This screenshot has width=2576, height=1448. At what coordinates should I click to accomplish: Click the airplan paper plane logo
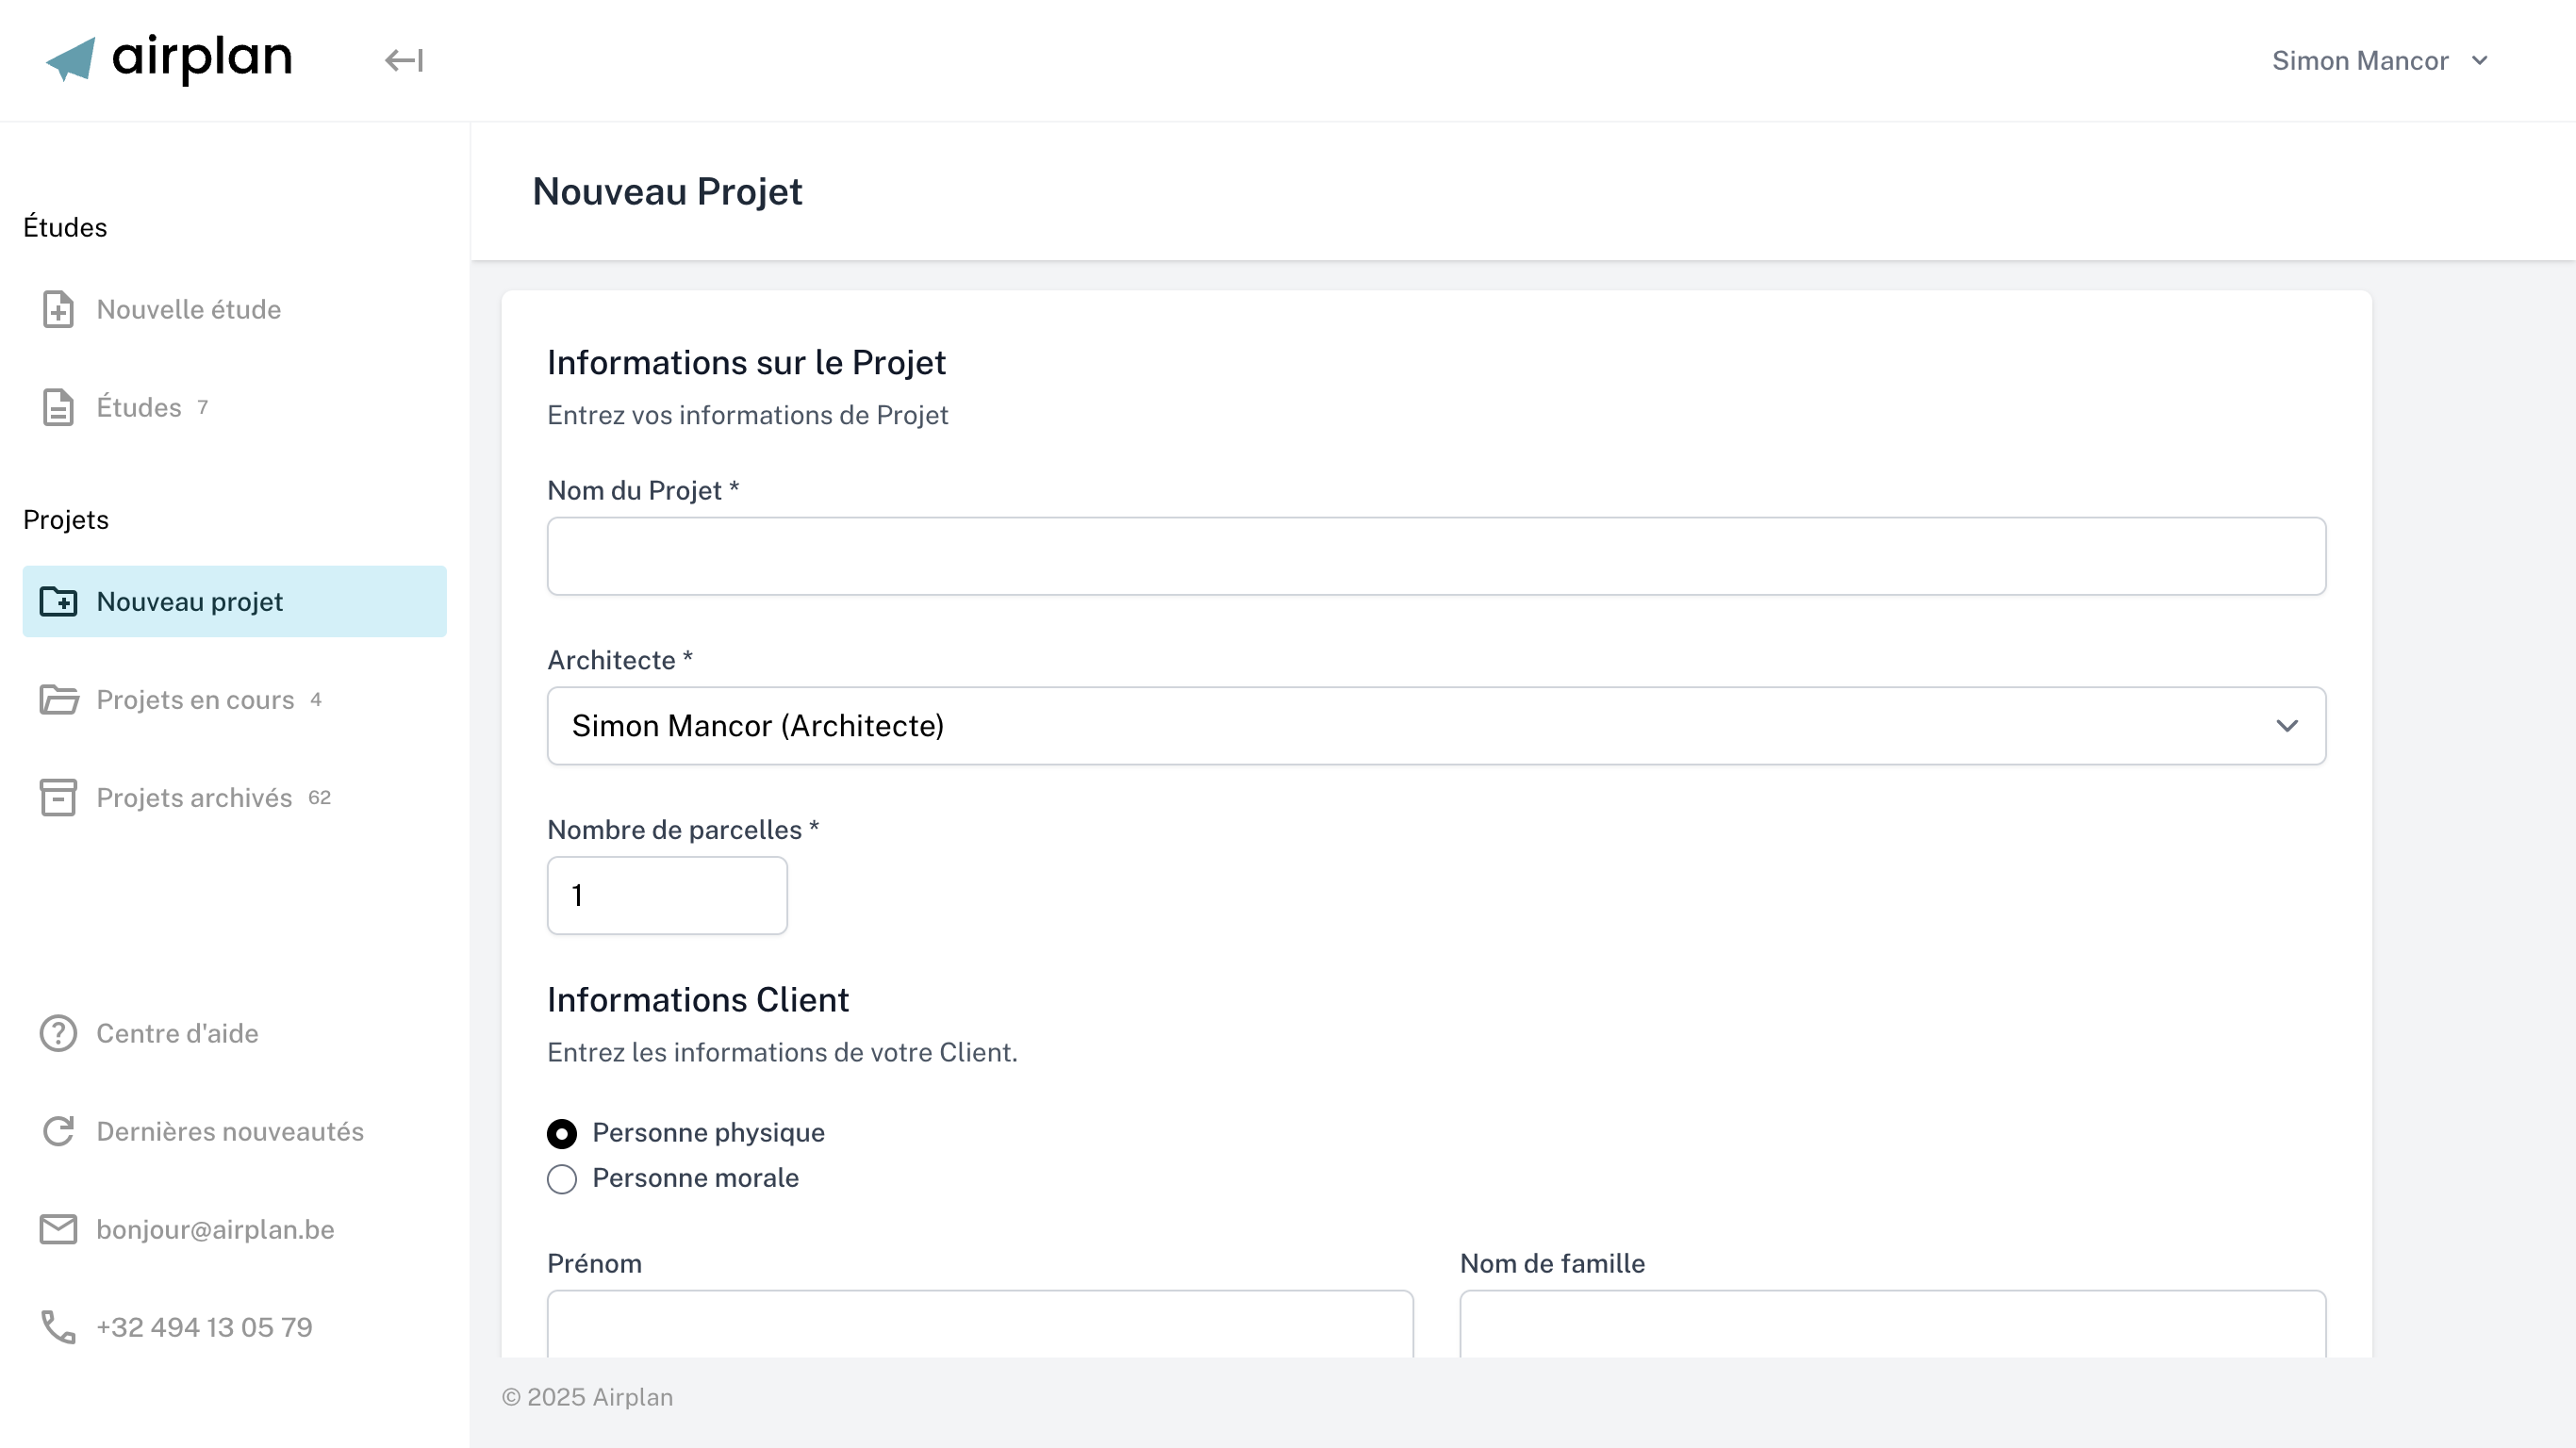71,59
